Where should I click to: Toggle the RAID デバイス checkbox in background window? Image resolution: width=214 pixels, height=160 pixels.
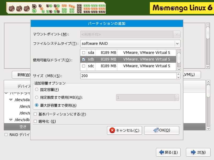tap(6, 135)
